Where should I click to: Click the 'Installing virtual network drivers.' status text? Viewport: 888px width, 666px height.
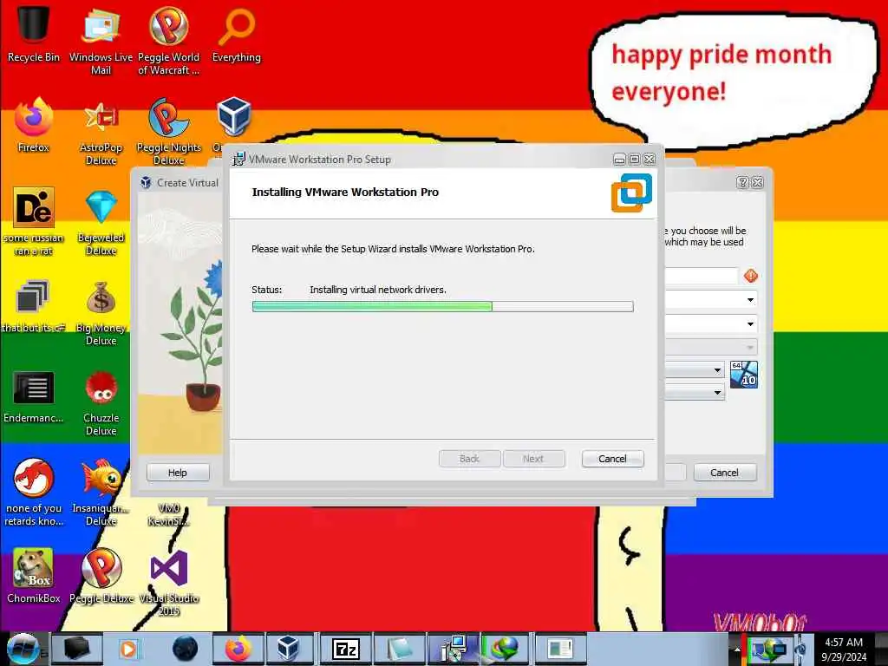click(378, 290)
